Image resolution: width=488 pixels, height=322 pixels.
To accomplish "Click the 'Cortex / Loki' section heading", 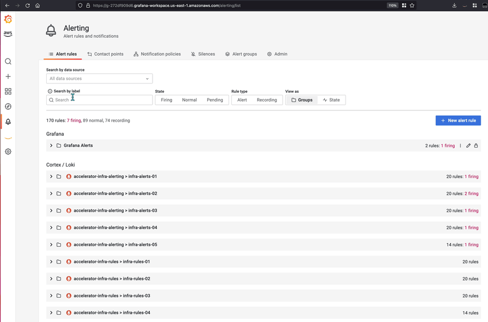I will coord(60,165).
